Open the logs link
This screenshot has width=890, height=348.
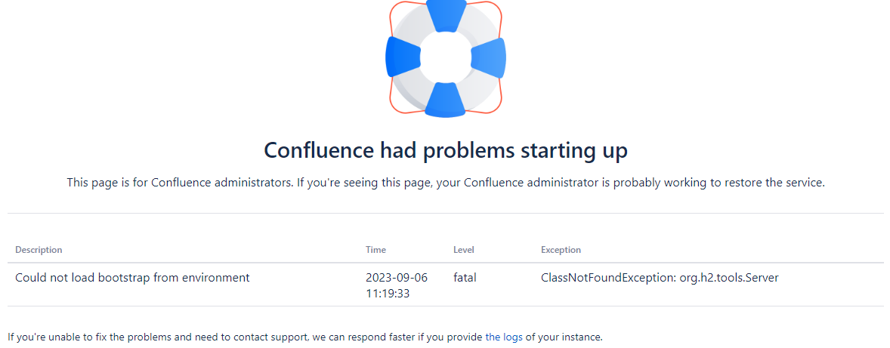(504, 337)
